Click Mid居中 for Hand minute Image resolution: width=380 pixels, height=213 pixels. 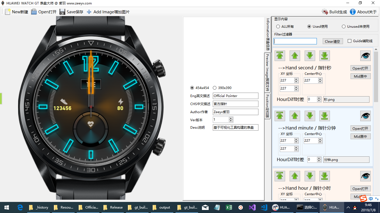pyautogui.click(x=361, y=136)
